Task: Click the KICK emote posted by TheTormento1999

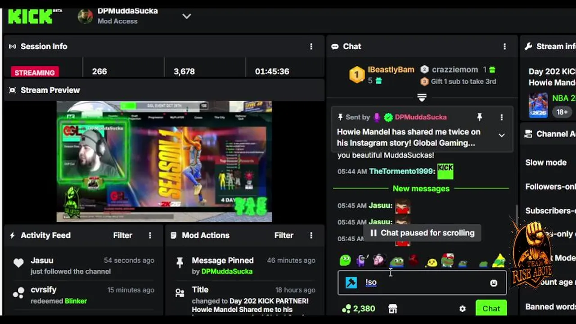Action: pyautogui.click(x=445, y=171)
